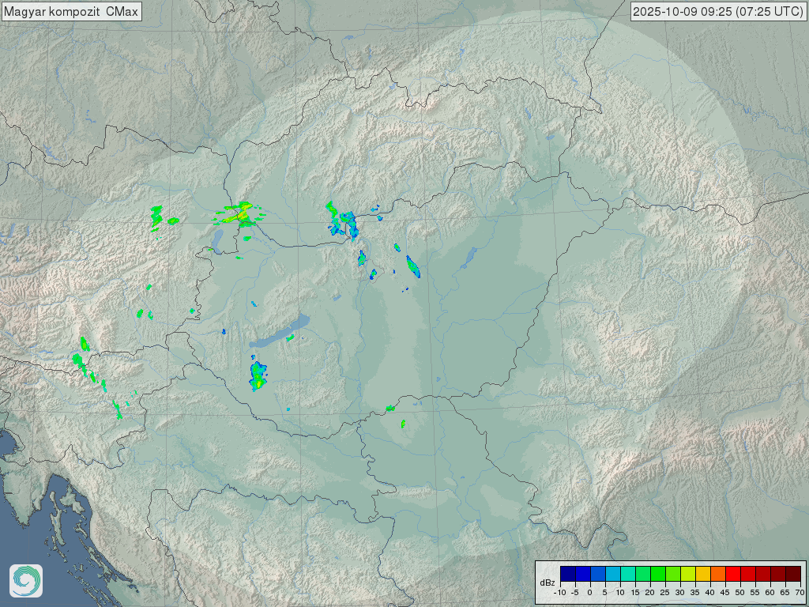Click the dark navy -10 to -5 swatch
Screen dimensions: 809x607
pos(568,574)
